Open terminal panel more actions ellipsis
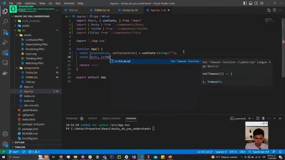Image resolution: width=285 pixels, height=160 pixels. pyautogui.click(x=269, y=119)
